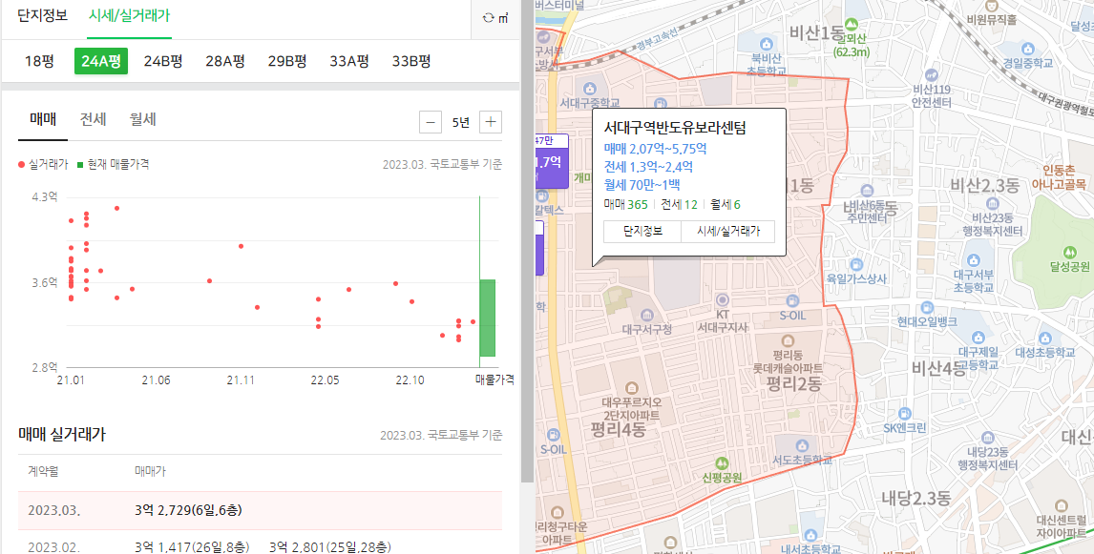Click the 현대오일뱅크 gas station icon

927,307
